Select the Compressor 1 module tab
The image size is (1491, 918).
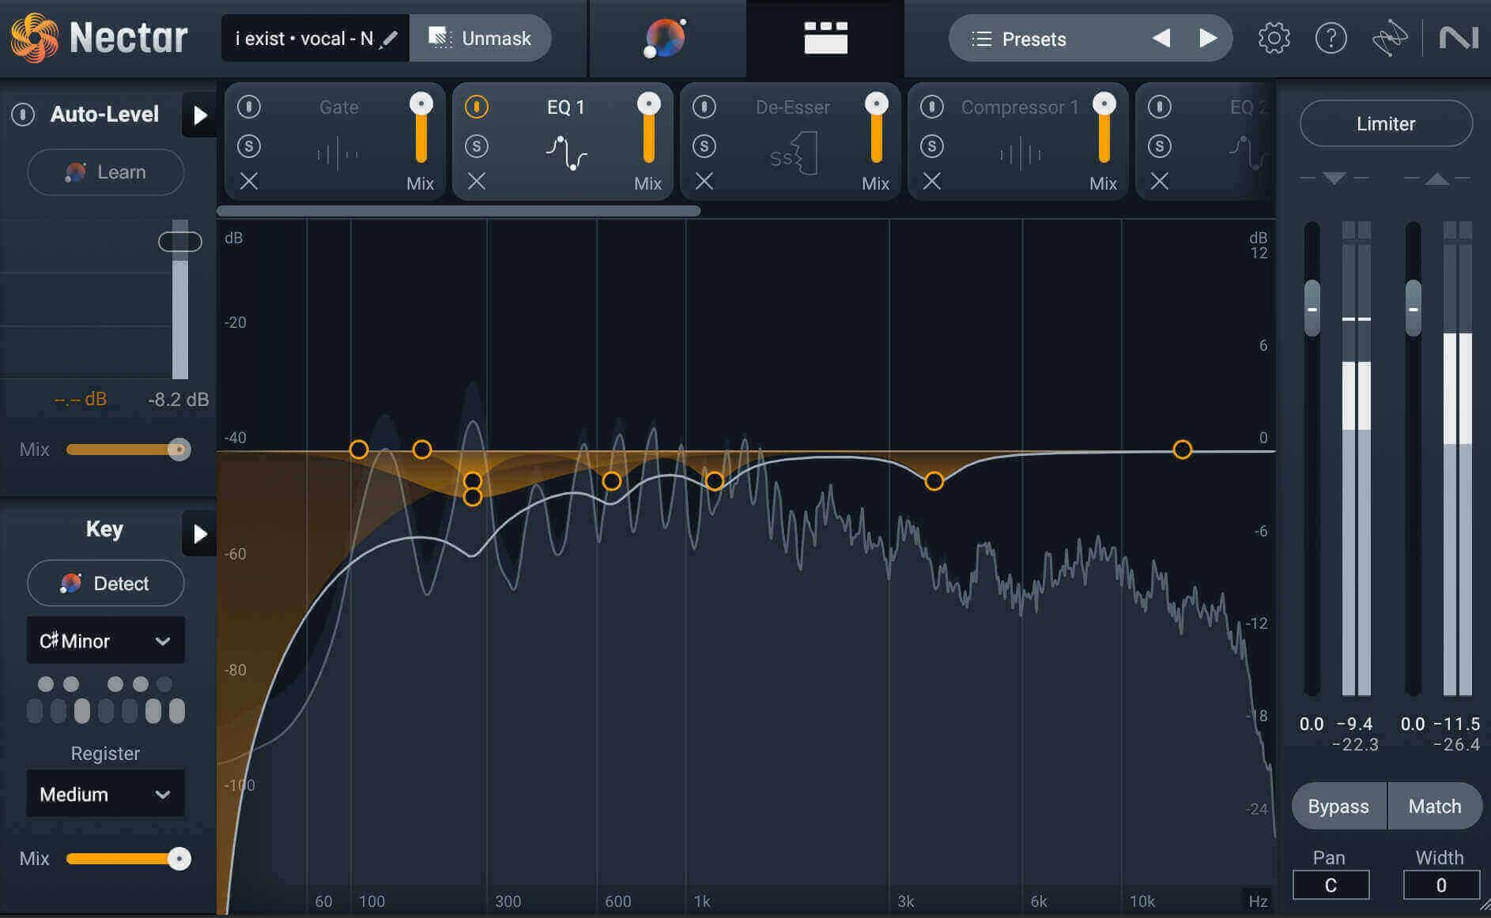(1018, 141)
